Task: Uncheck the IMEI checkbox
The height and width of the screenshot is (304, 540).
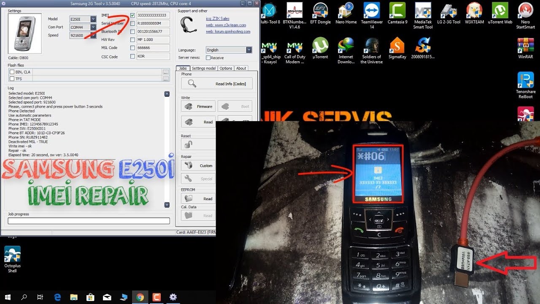Action: [132, 15]
